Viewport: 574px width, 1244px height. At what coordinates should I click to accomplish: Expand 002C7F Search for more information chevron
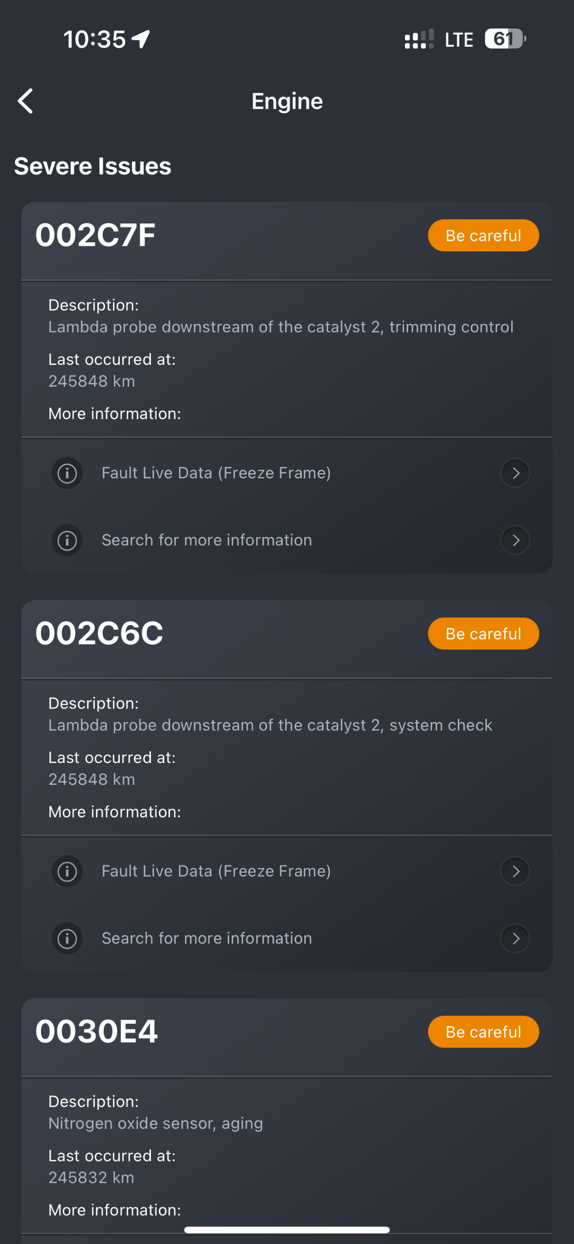click(x=515, y=540)
